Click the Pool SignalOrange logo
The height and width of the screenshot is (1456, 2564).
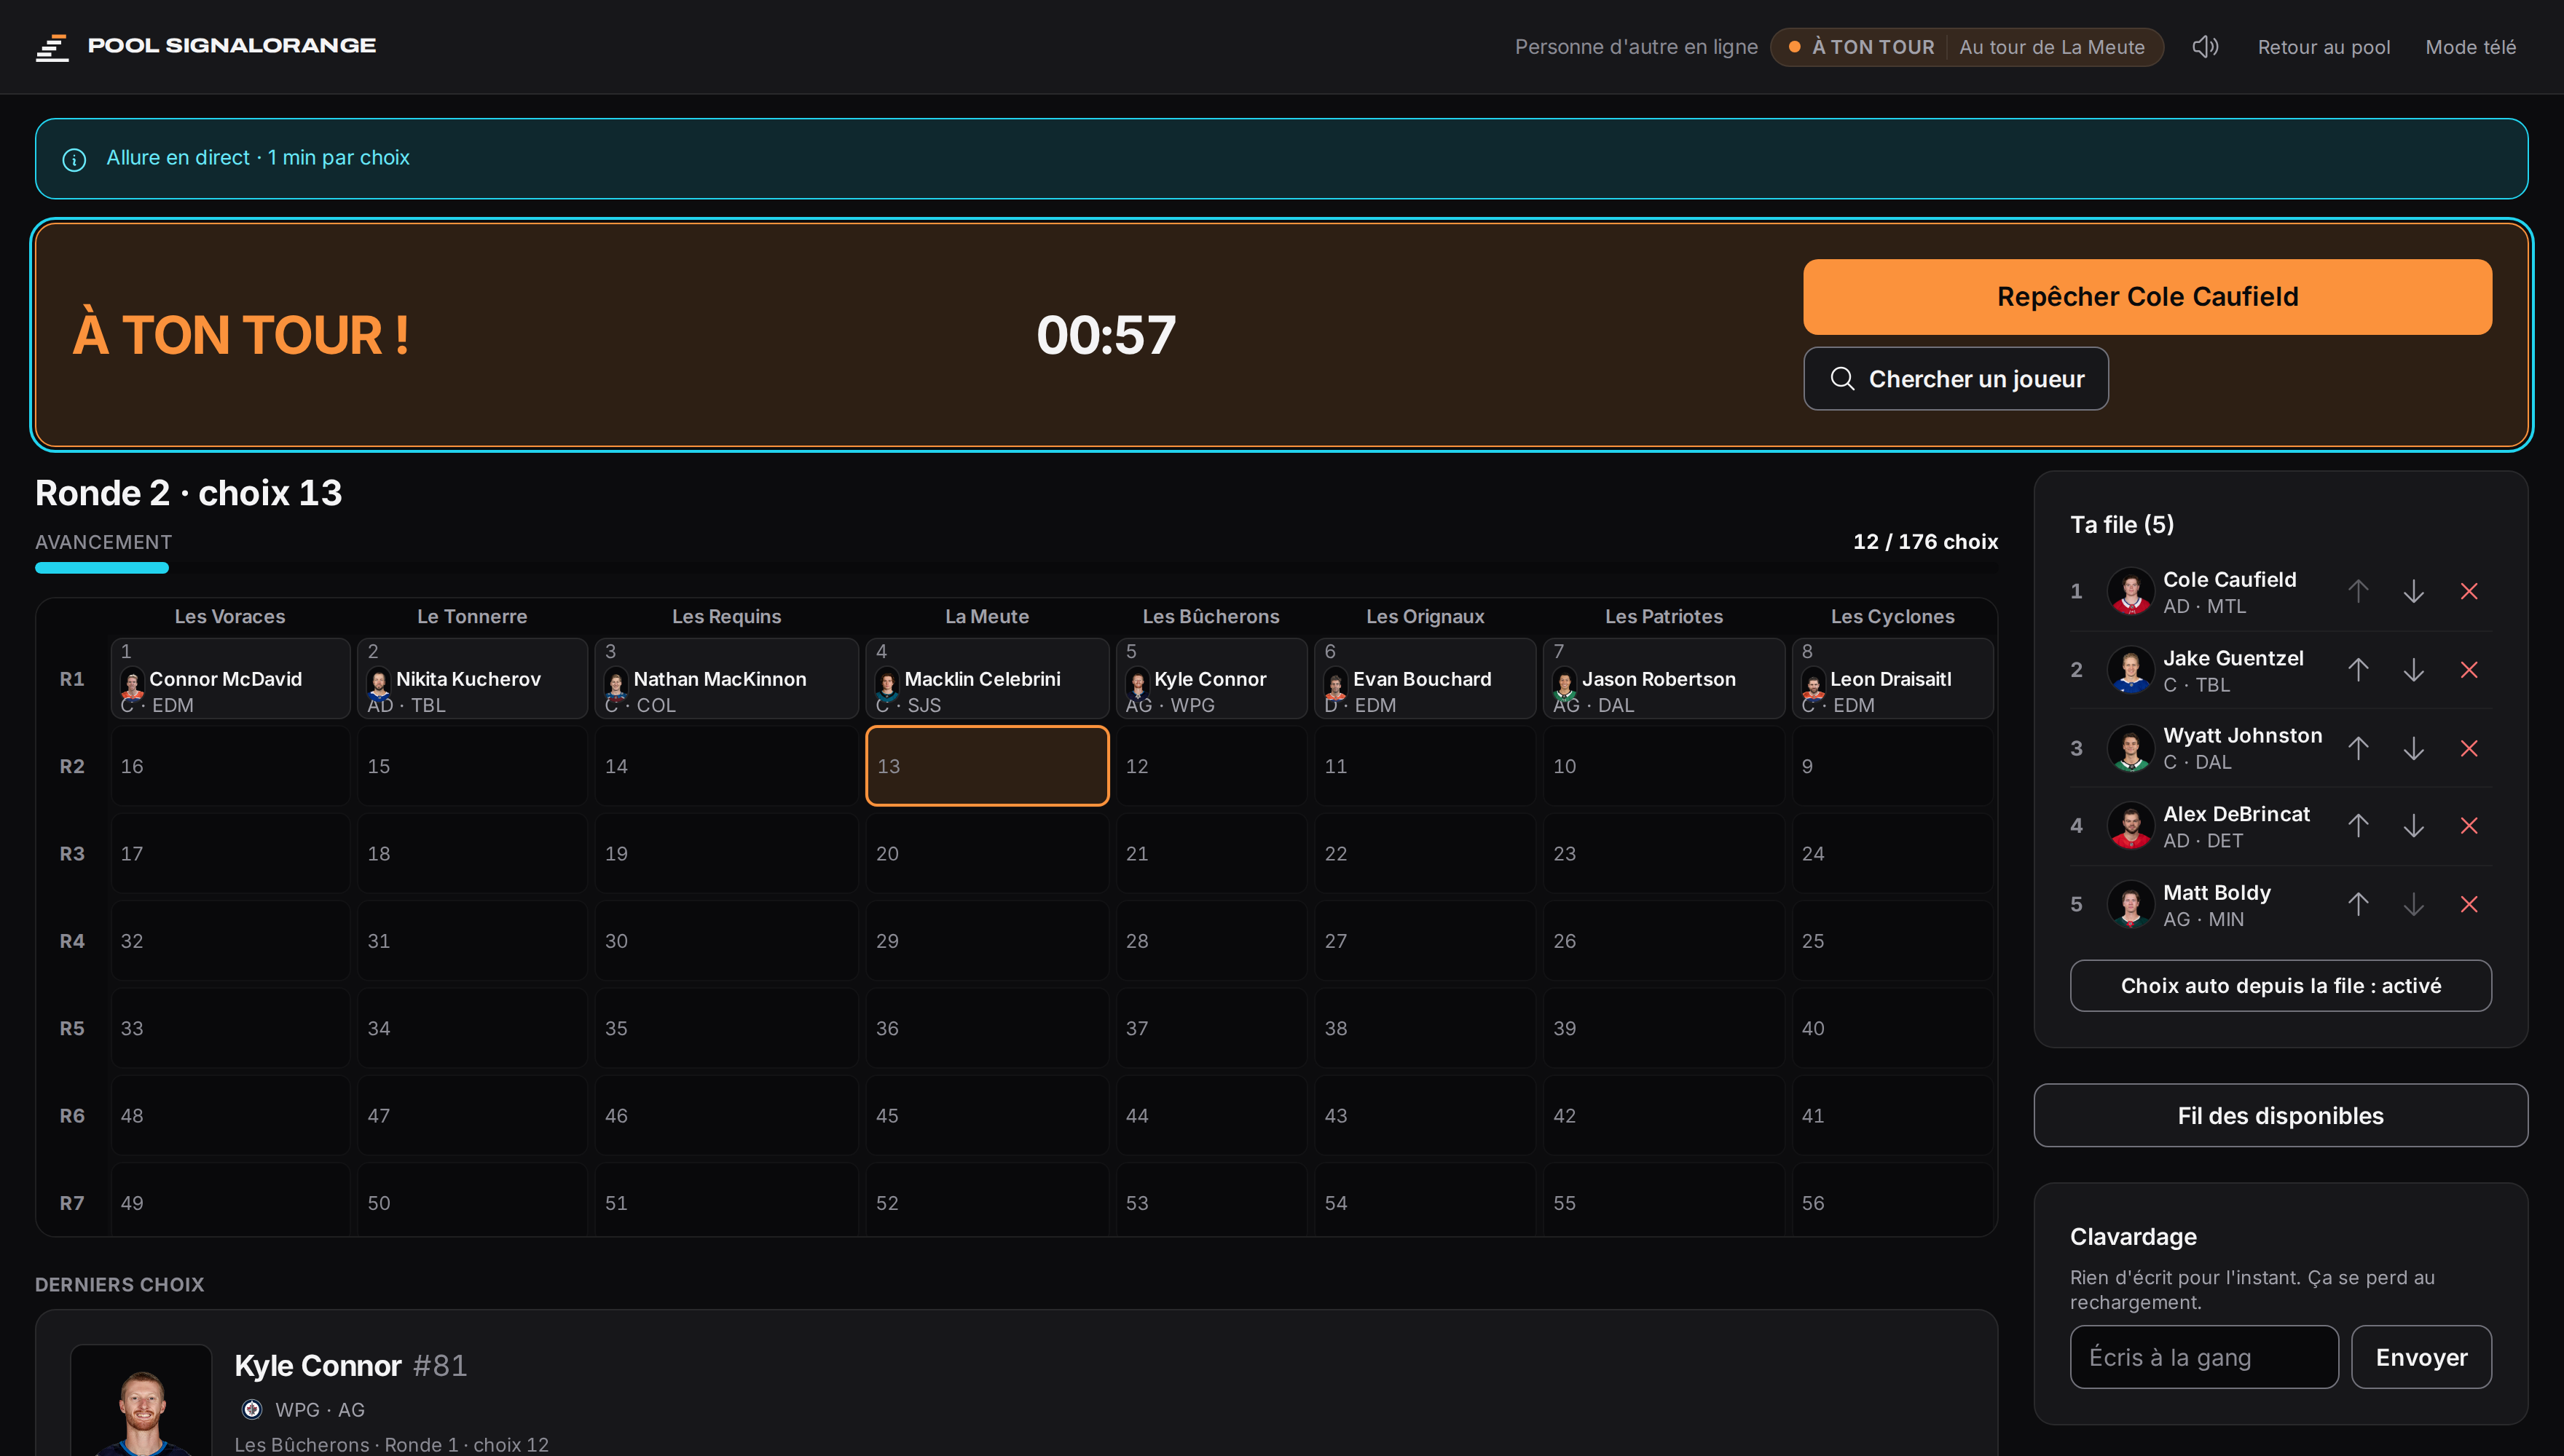point(205,46)
